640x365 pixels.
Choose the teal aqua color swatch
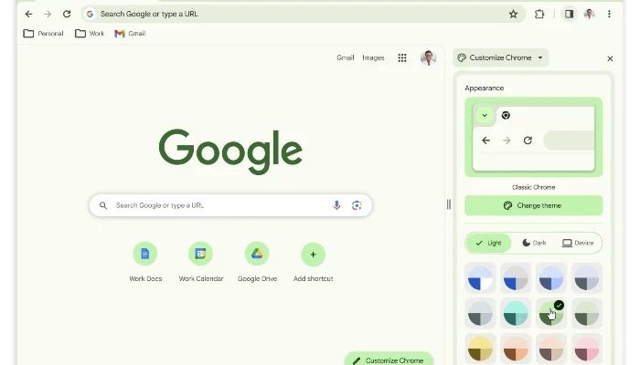(516, 314)
